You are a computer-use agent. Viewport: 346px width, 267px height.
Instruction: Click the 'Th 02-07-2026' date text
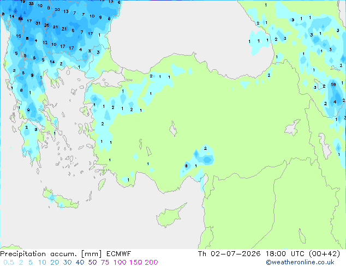coord(229,254)
